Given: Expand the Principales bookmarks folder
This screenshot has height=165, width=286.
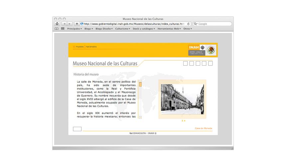Looking at the screenshot, I should coord(74,29).
